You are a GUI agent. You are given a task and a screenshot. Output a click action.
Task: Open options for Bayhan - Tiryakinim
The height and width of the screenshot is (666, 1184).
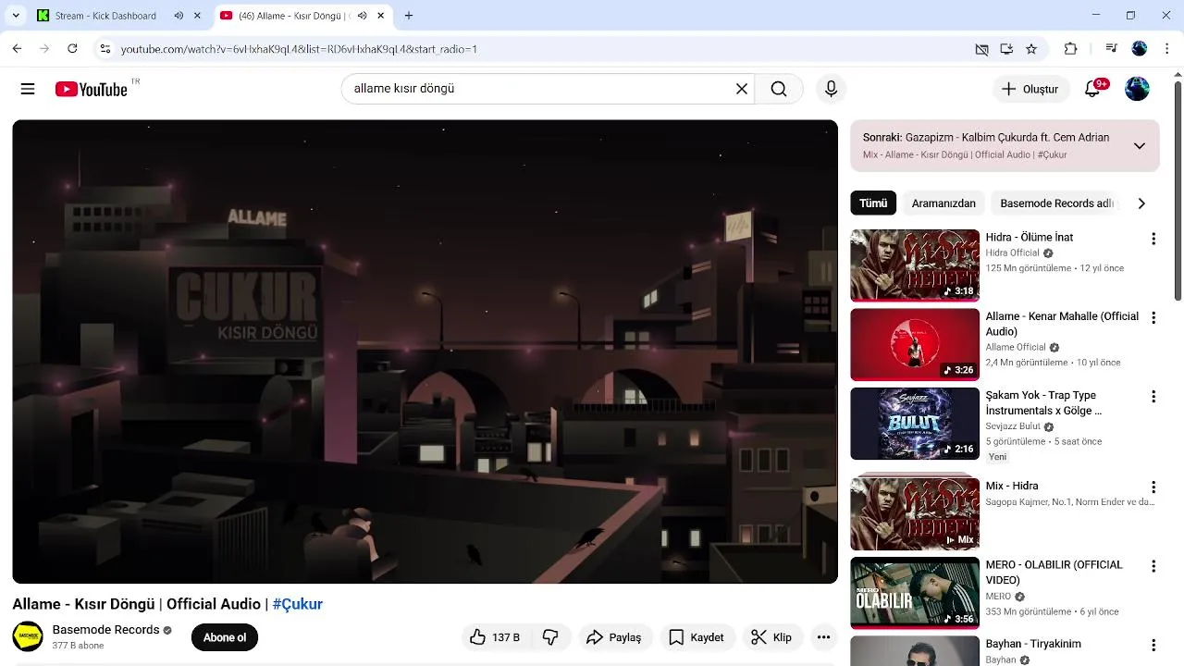point(1153,646)
